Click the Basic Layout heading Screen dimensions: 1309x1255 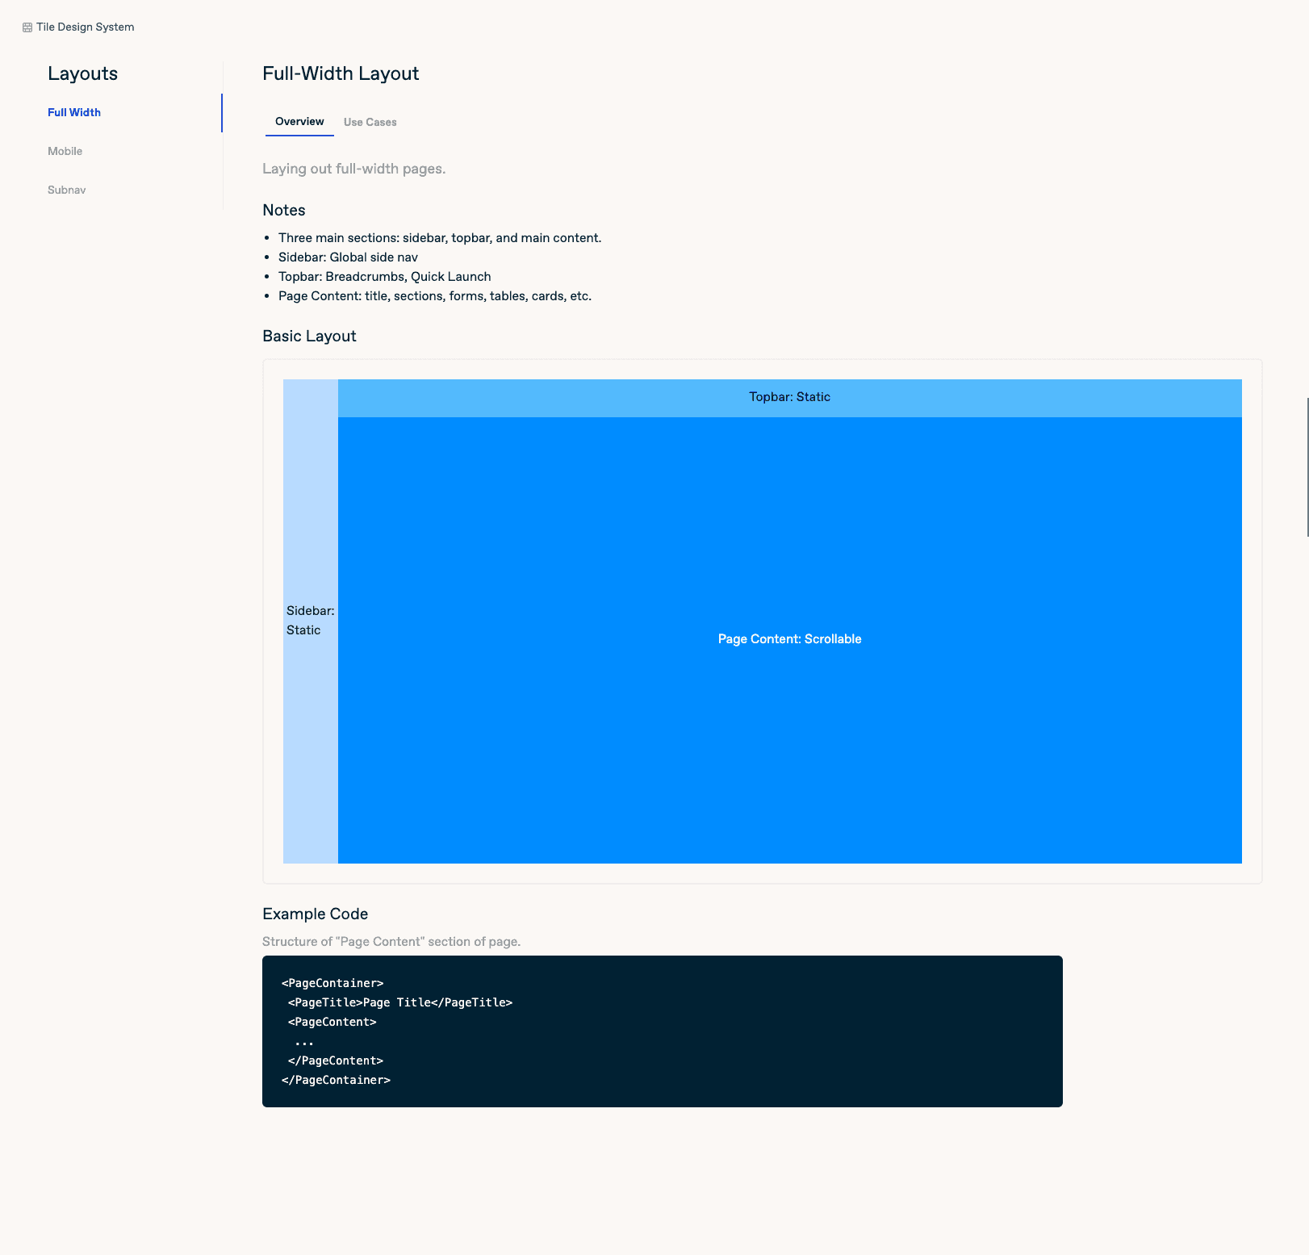pyautogui.click(x=309, y=336)
